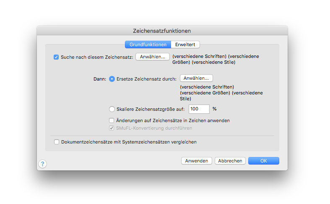Click the Anwenden button

(197, 161)
